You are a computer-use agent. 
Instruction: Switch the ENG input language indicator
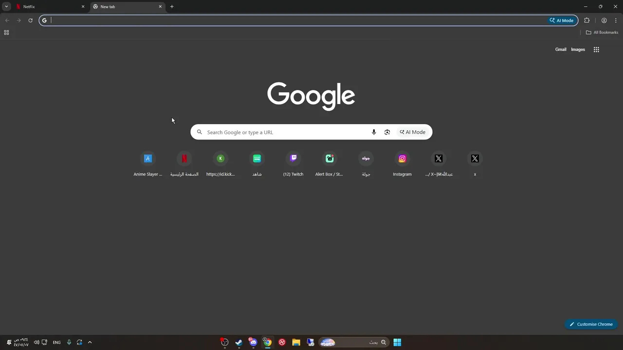click(57, 342)
